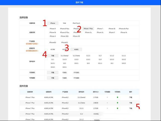161x121 pixels.
Task: Pick iPhone 6 Plus device name
Action: coord(64,33)
